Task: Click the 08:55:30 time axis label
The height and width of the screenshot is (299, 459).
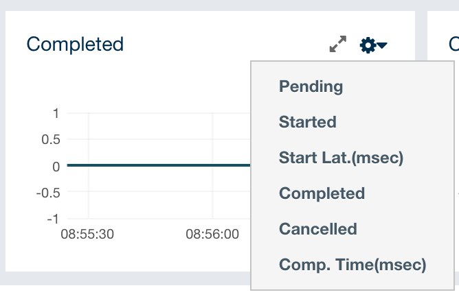Action: [87, 235]
